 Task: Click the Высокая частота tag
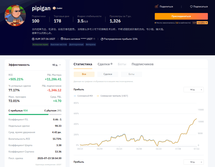[x=59, y=44]
